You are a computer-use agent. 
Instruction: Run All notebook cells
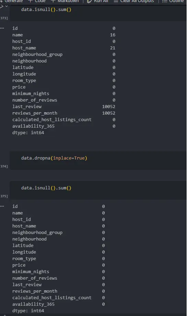pyautogui.click(x=98, y=1)
